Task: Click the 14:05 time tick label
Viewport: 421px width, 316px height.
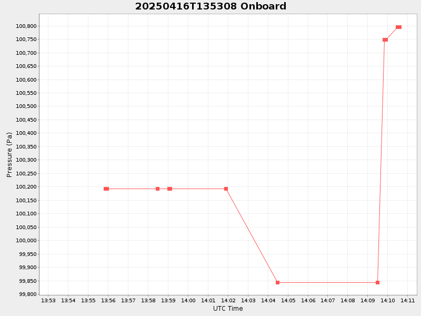Action: click(x=288, y=300)
